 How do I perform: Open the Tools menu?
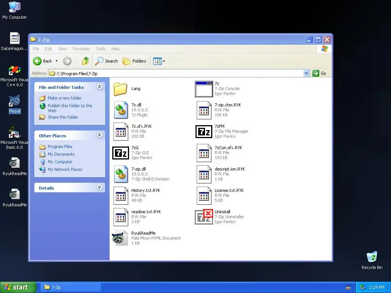tap(101, 49)
